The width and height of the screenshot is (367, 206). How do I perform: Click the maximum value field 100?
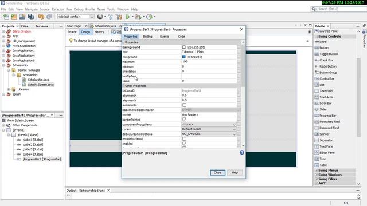point(209,62)
